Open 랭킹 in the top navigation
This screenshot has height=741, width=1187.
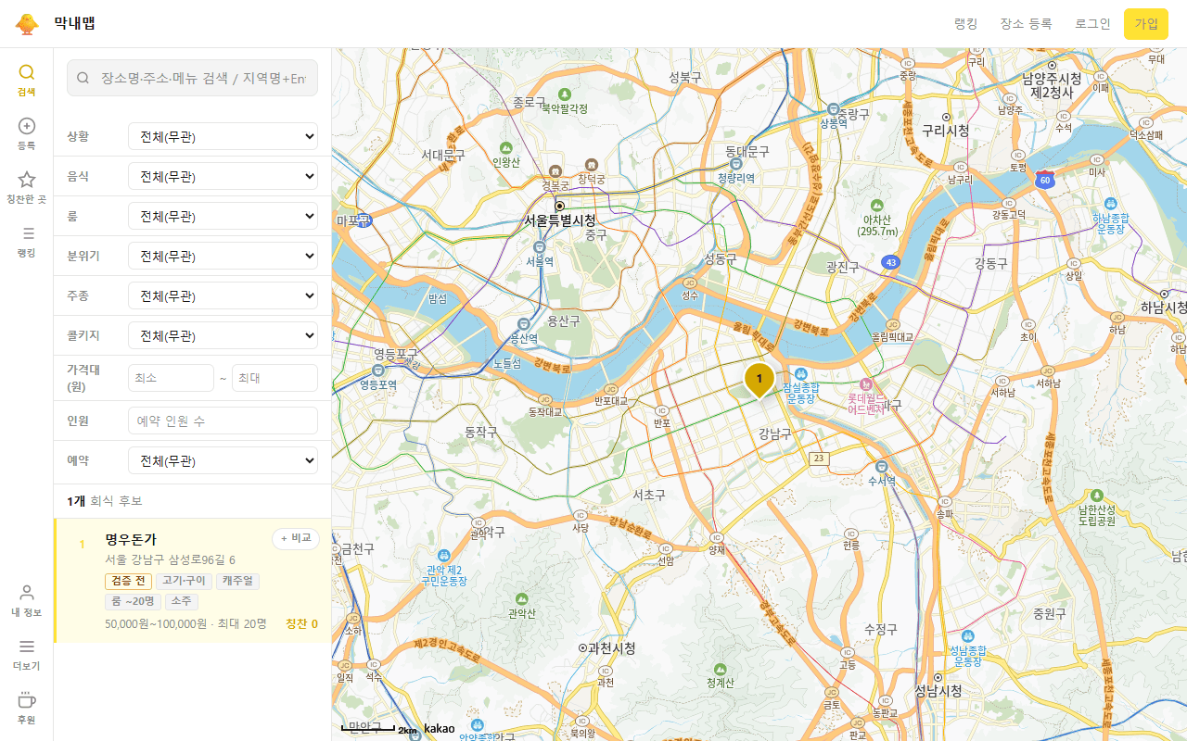tap(966, 24)
